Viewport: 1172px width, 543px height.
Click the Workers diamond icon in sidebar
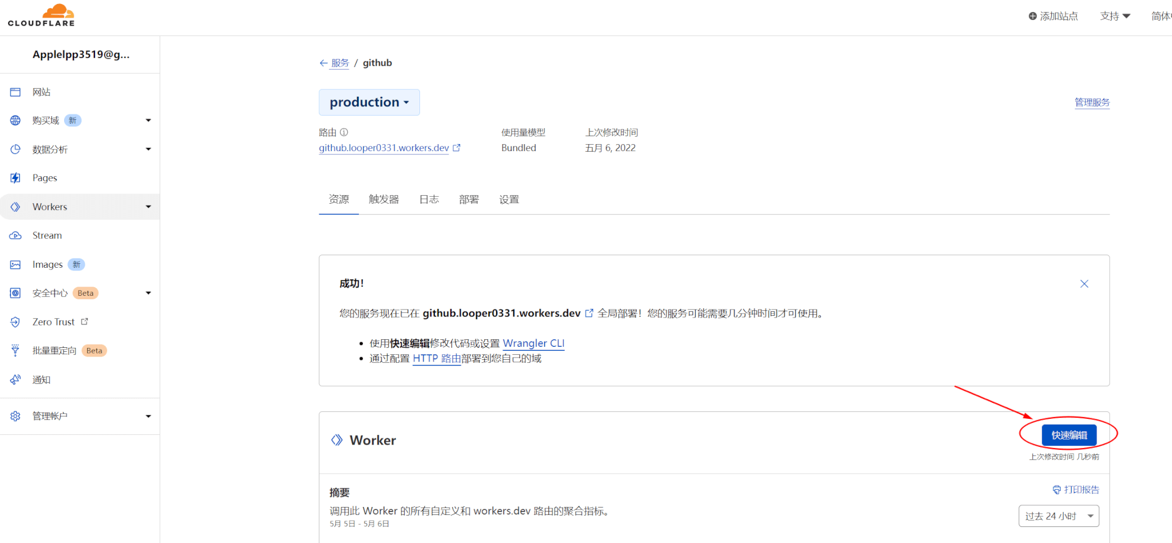[x=15, y=207]
